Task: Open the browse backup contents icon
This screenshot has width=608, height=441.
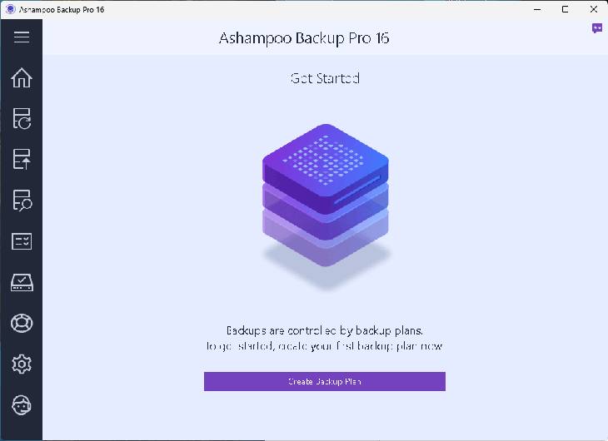Action: coord(22,201)
